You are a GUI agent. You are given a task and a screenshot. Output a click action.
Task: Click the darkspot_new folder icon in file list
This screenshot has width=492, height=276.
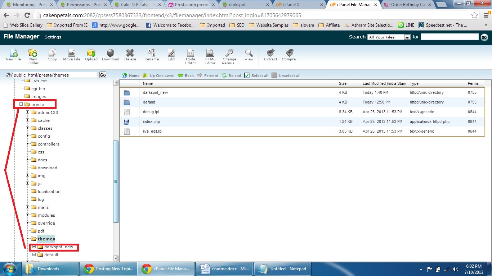[126, 93]
